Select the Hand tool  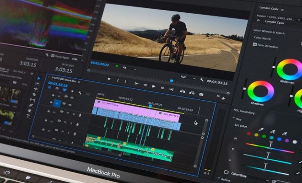(29, 111)
